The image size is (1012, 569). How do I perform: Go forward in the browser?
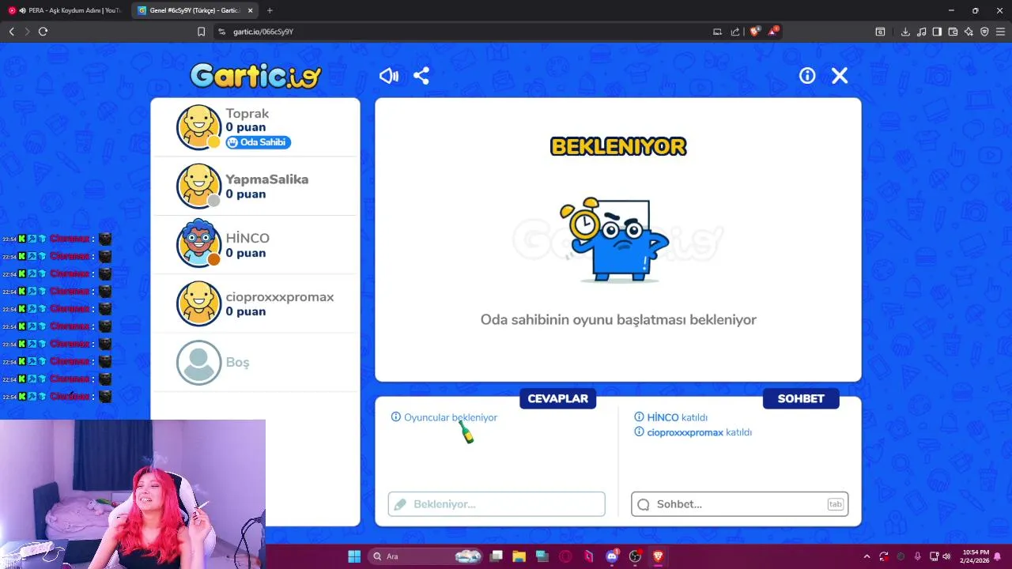(x=27, y=32)
